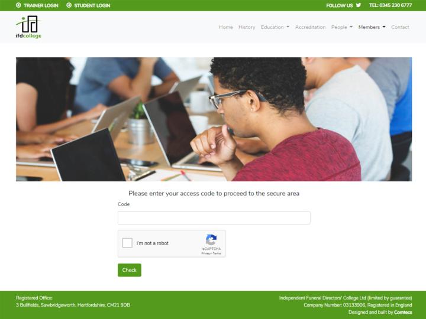Click the Trainer Login arrow icon
The height and width of the screenshot is (319, 426).
(x=18, y=5)
